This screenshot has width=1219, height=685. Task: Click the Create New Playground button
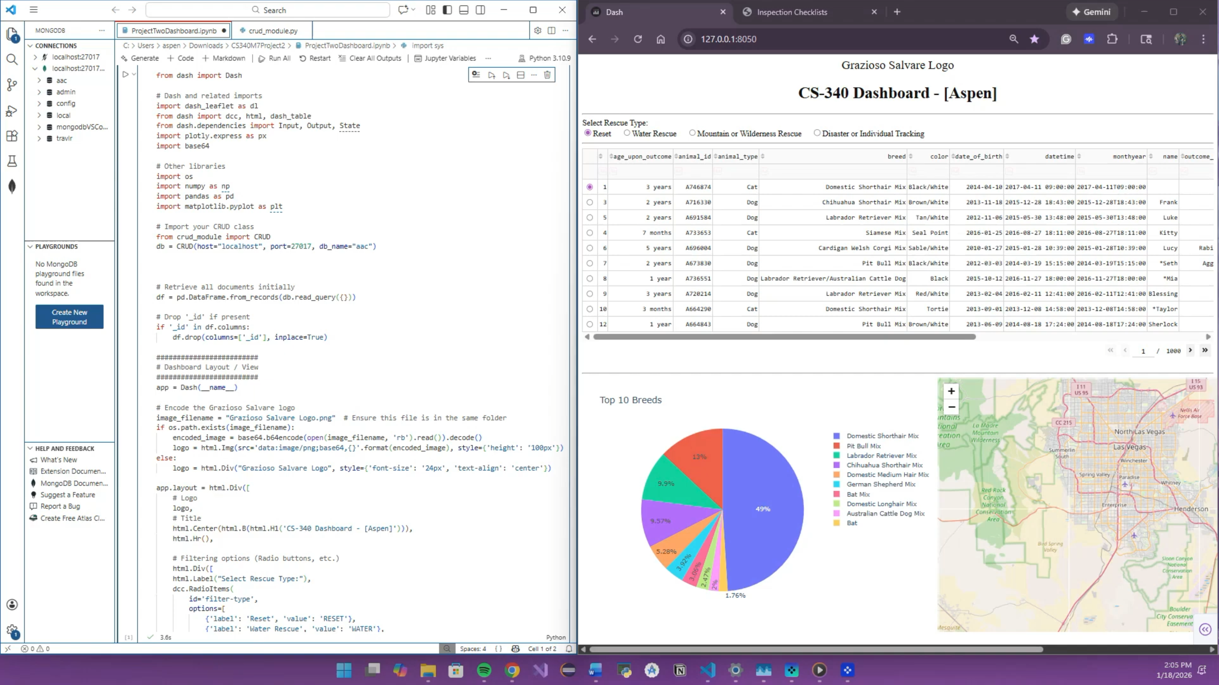tap(69, 317)
